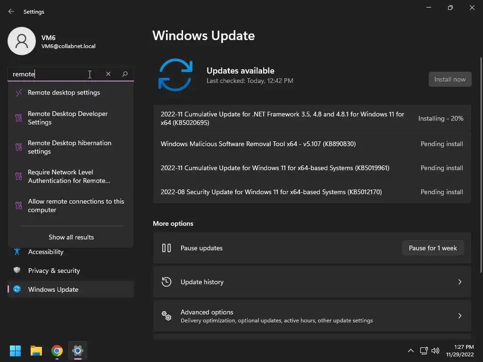This screenshot has width=483, height=362.
Task: Click the Pause for 1 week button
Action: tap(433, 248)
